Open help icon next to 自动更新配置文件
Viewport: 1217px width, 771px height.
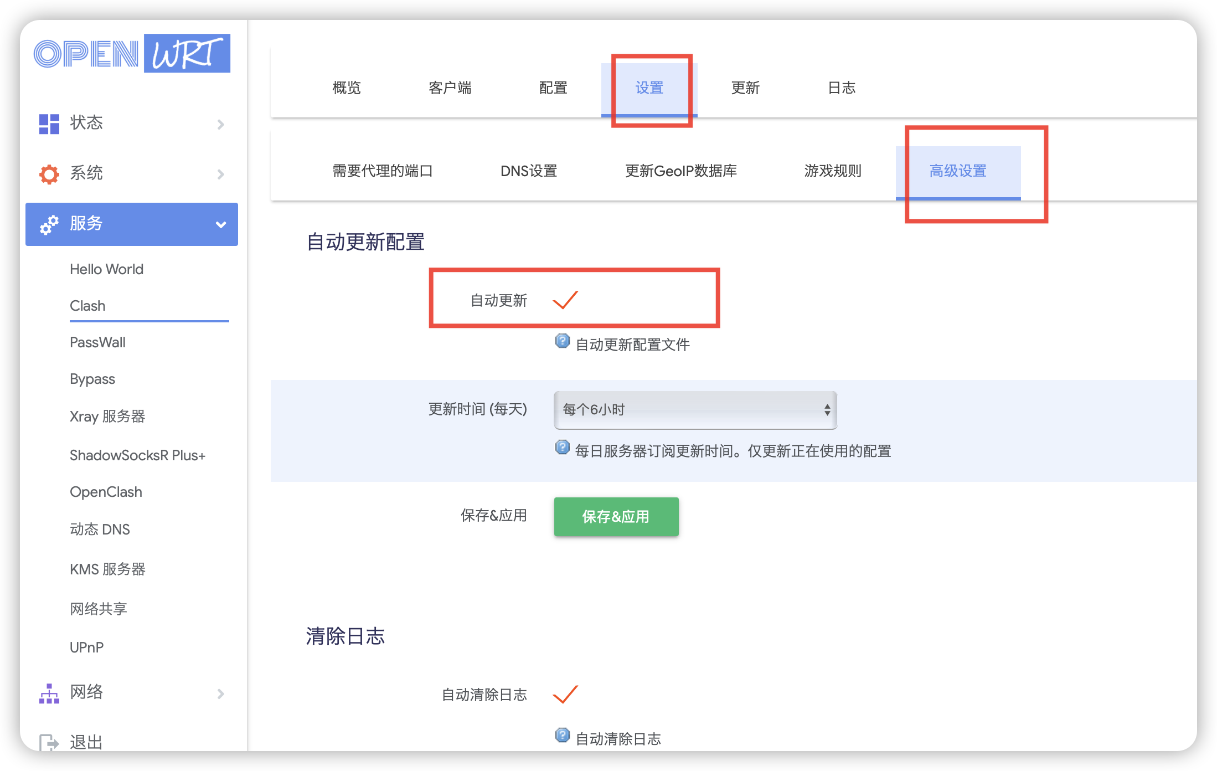coord(562,342)
